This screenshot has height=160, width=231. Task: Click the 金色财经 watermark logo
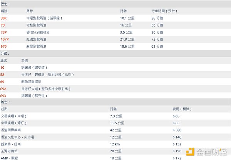click(x=209, y=152)
